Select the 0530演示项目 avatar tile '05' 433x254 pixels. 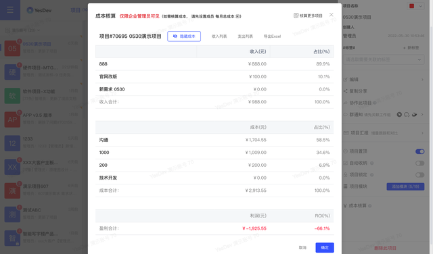[x=12, y=48]
